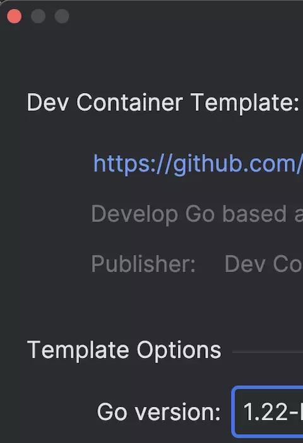Click the Template Options section header

124,351
